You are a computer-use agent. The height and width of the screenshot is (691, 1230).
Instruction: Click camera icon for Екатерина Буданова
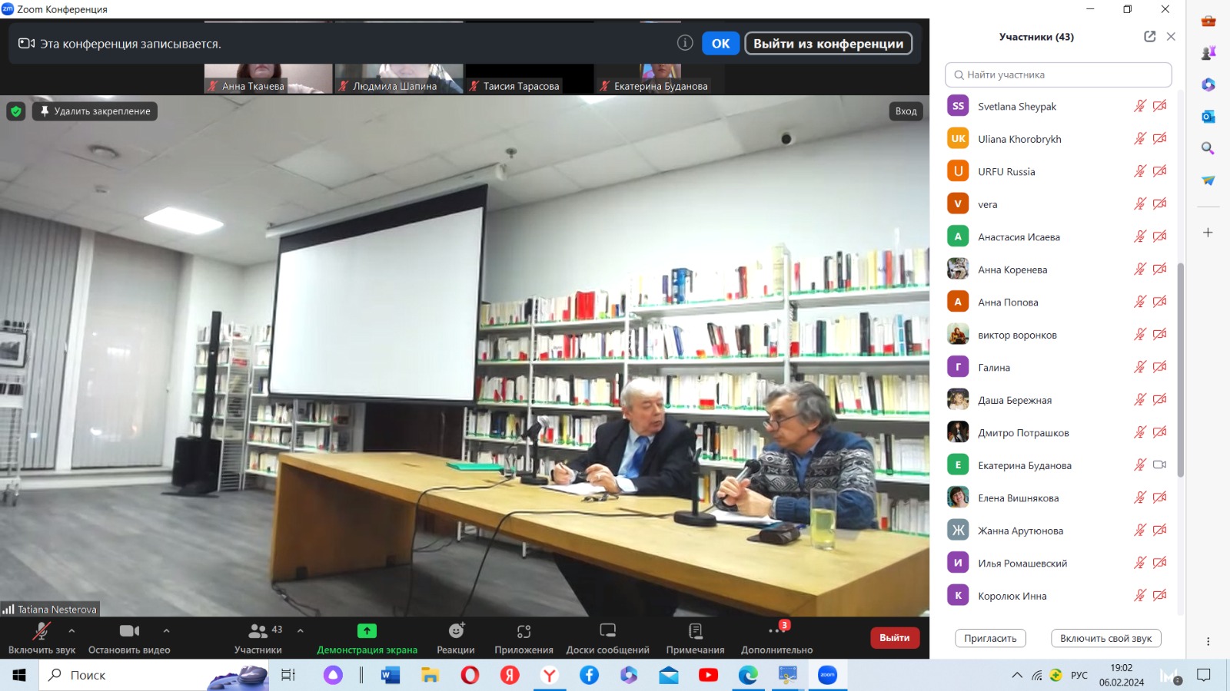(1160, 465)
